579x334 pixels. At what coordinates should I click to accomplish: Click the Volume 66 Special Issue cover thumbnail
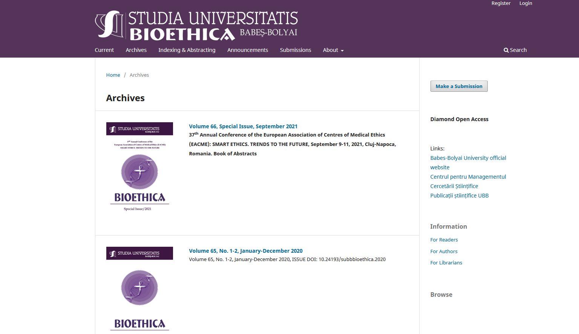pyautogui.click(x=139, y=167)
